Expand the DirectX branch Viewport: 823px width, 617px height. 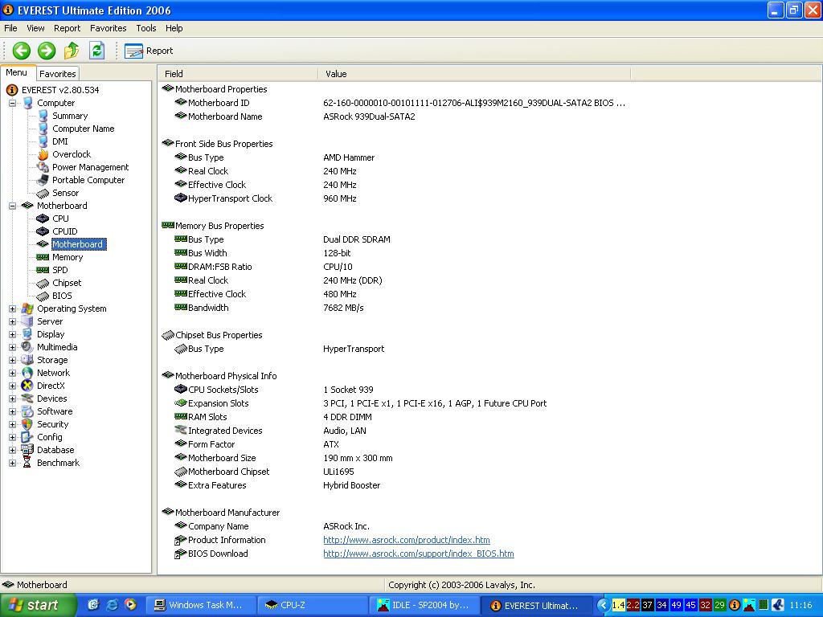12,386
